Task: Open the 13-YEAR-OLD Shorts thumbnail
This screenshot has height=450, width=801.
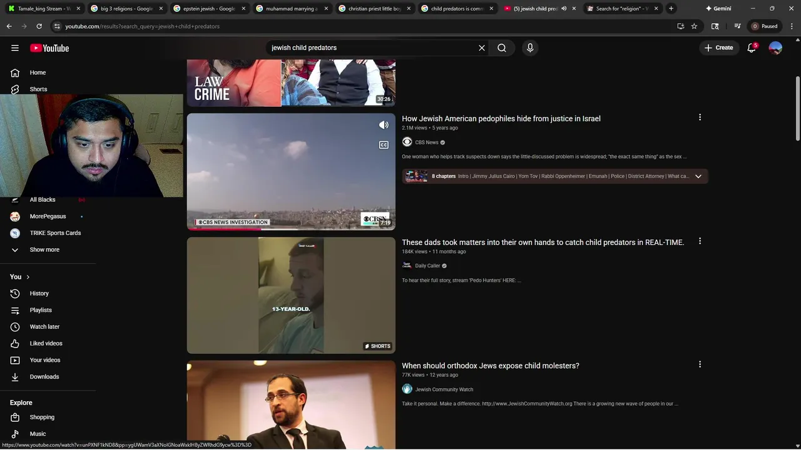Action: pos(291,295)
